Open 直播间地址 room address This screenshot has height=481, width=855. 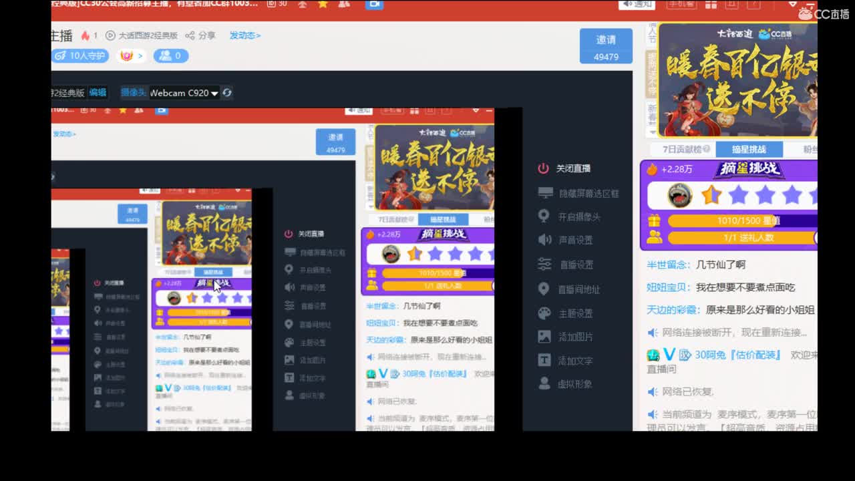[x=579, y=289]
